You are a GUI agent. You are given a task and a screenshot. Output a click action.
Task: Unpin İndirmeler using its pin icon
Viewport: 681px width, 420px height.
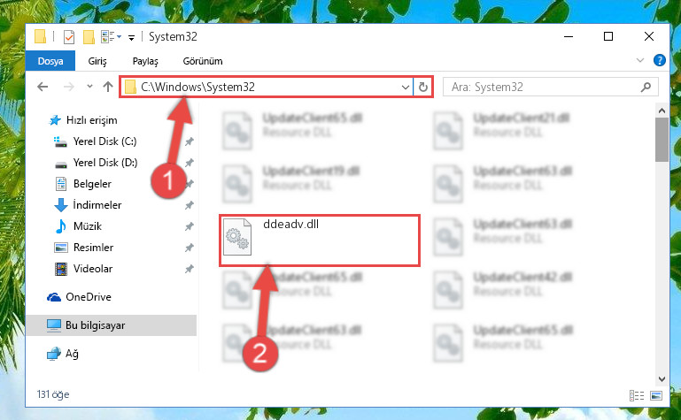(189, 205)
